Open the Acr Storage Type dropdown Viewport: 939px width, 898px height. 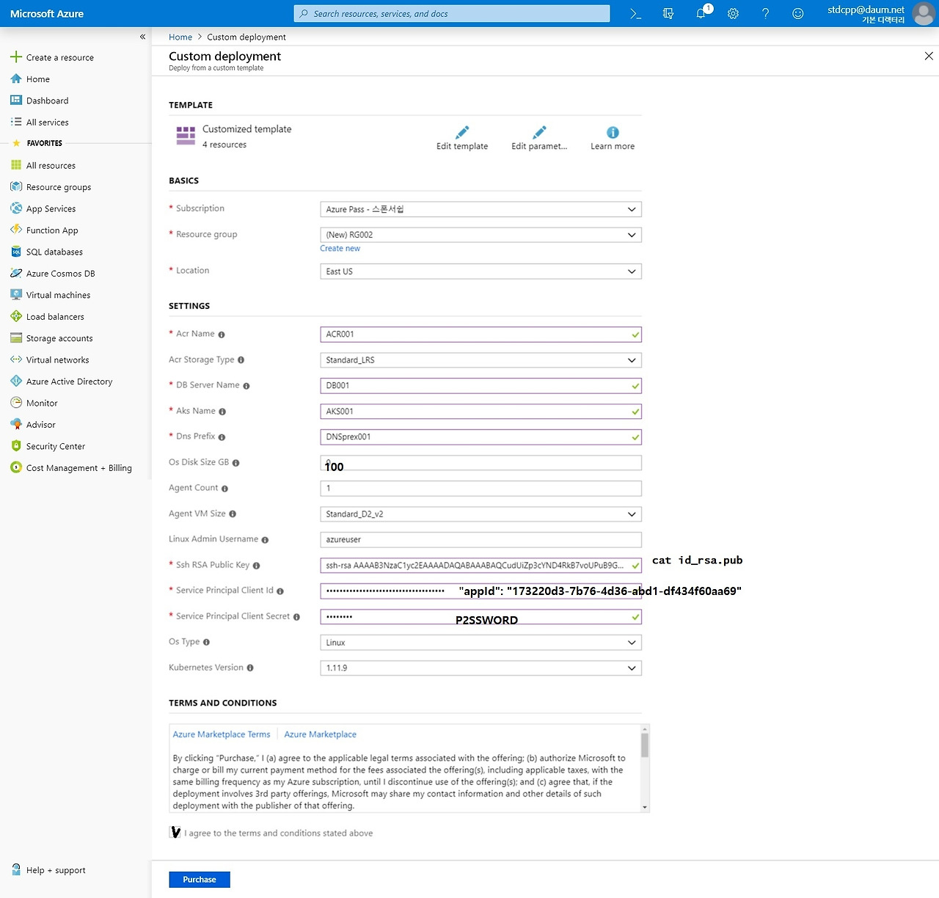[x=481, y=360]
